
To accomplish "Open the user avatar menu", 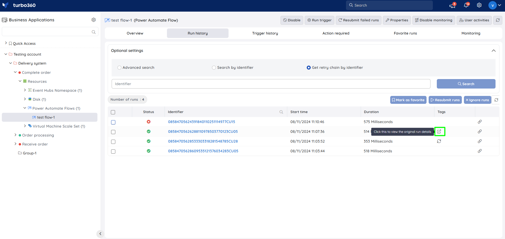I will (494, 5).
